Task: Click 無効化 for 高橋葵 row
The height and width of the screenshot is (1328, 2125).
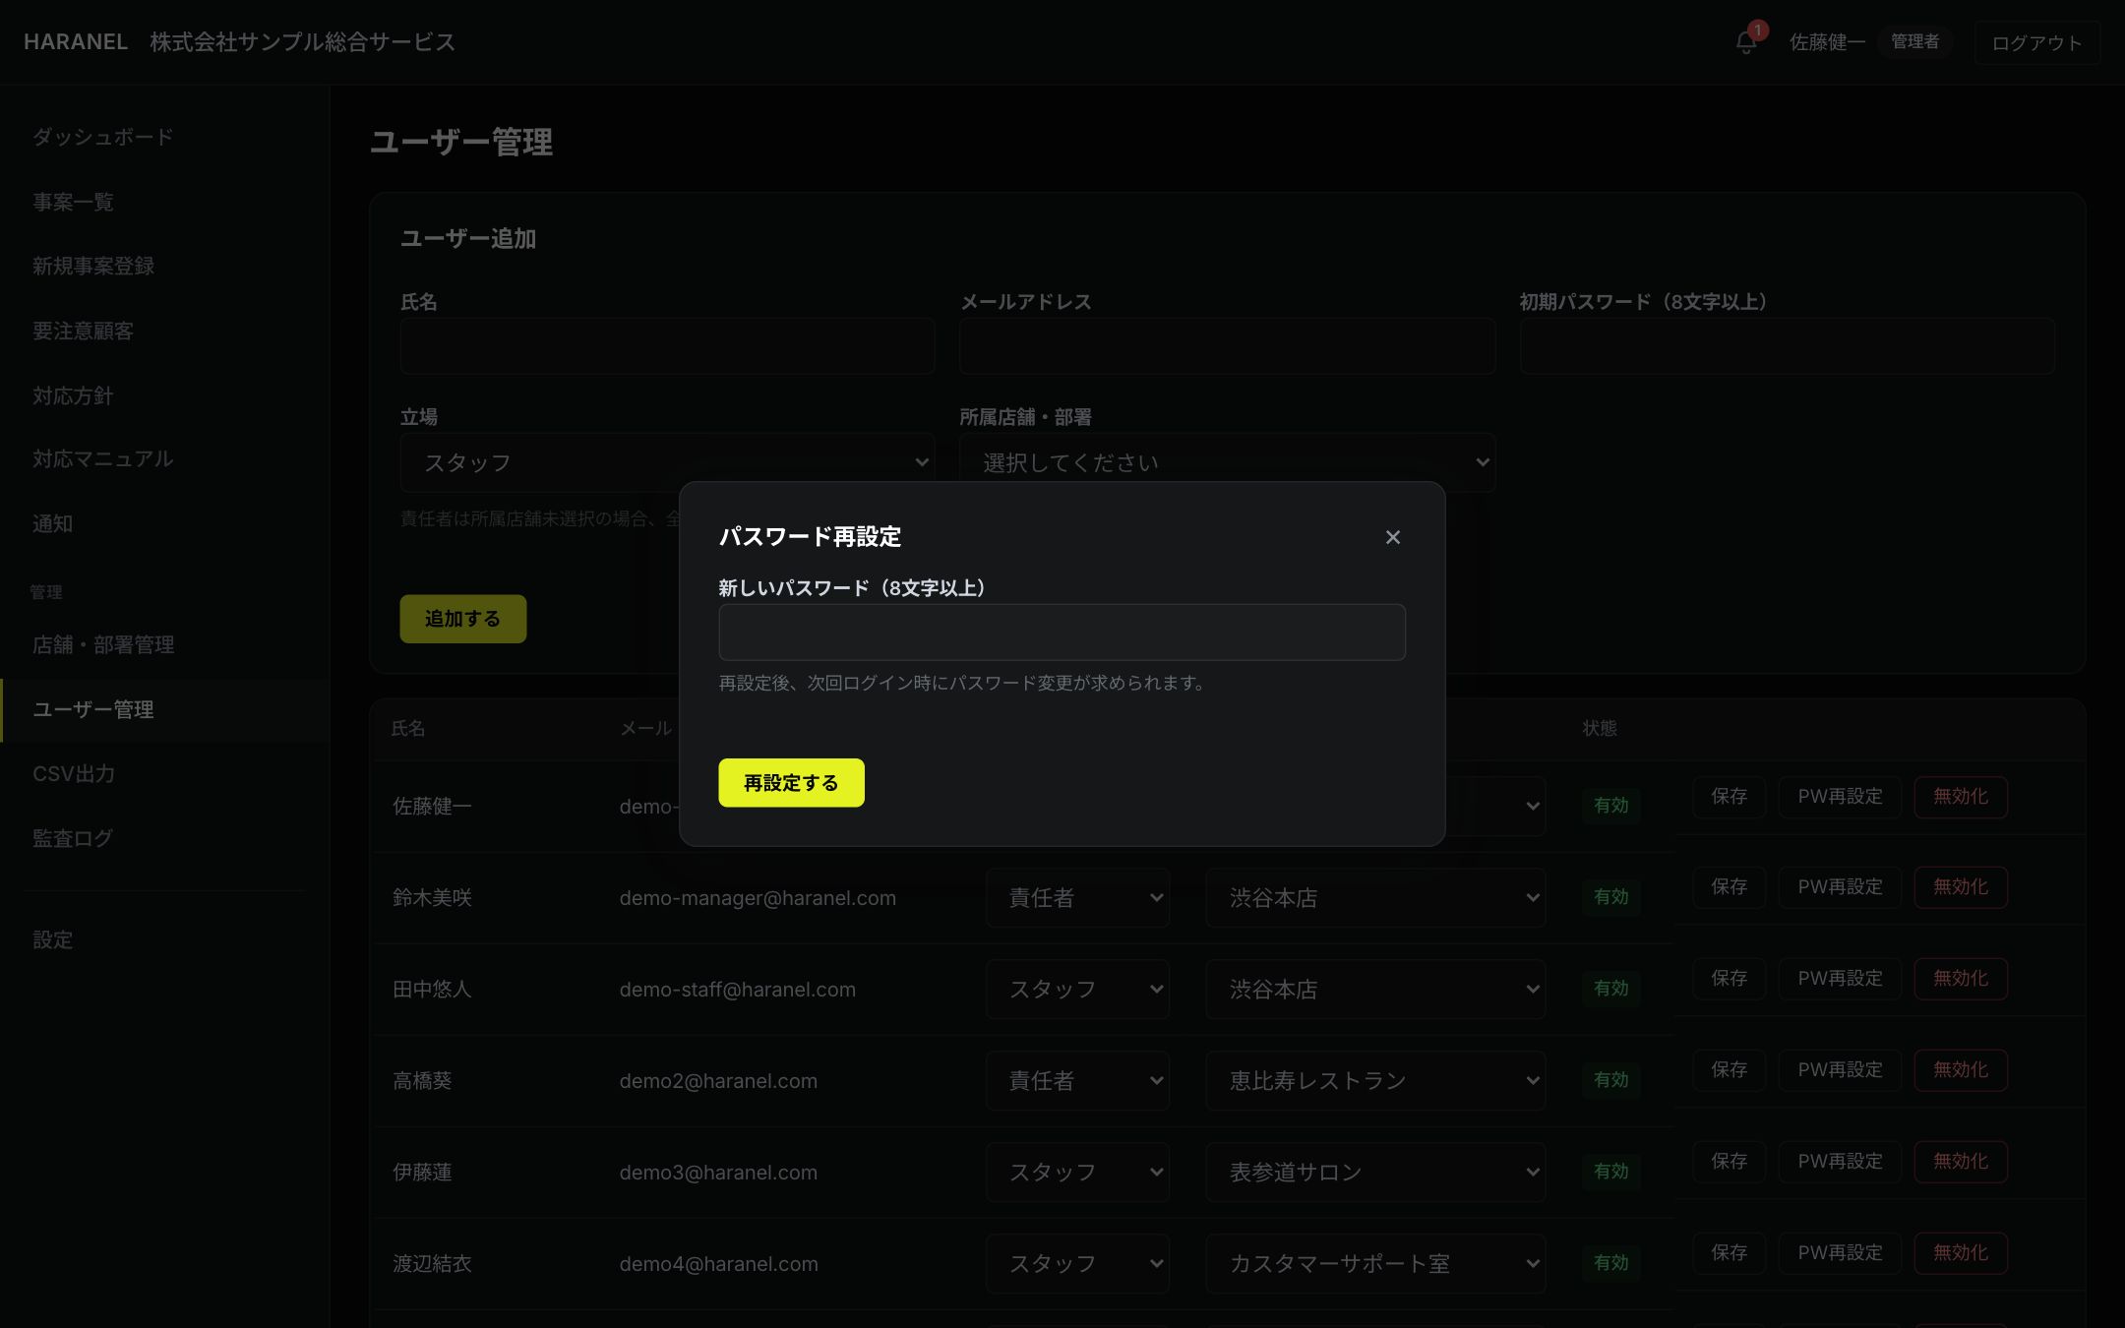Action: (1961, 1069)
